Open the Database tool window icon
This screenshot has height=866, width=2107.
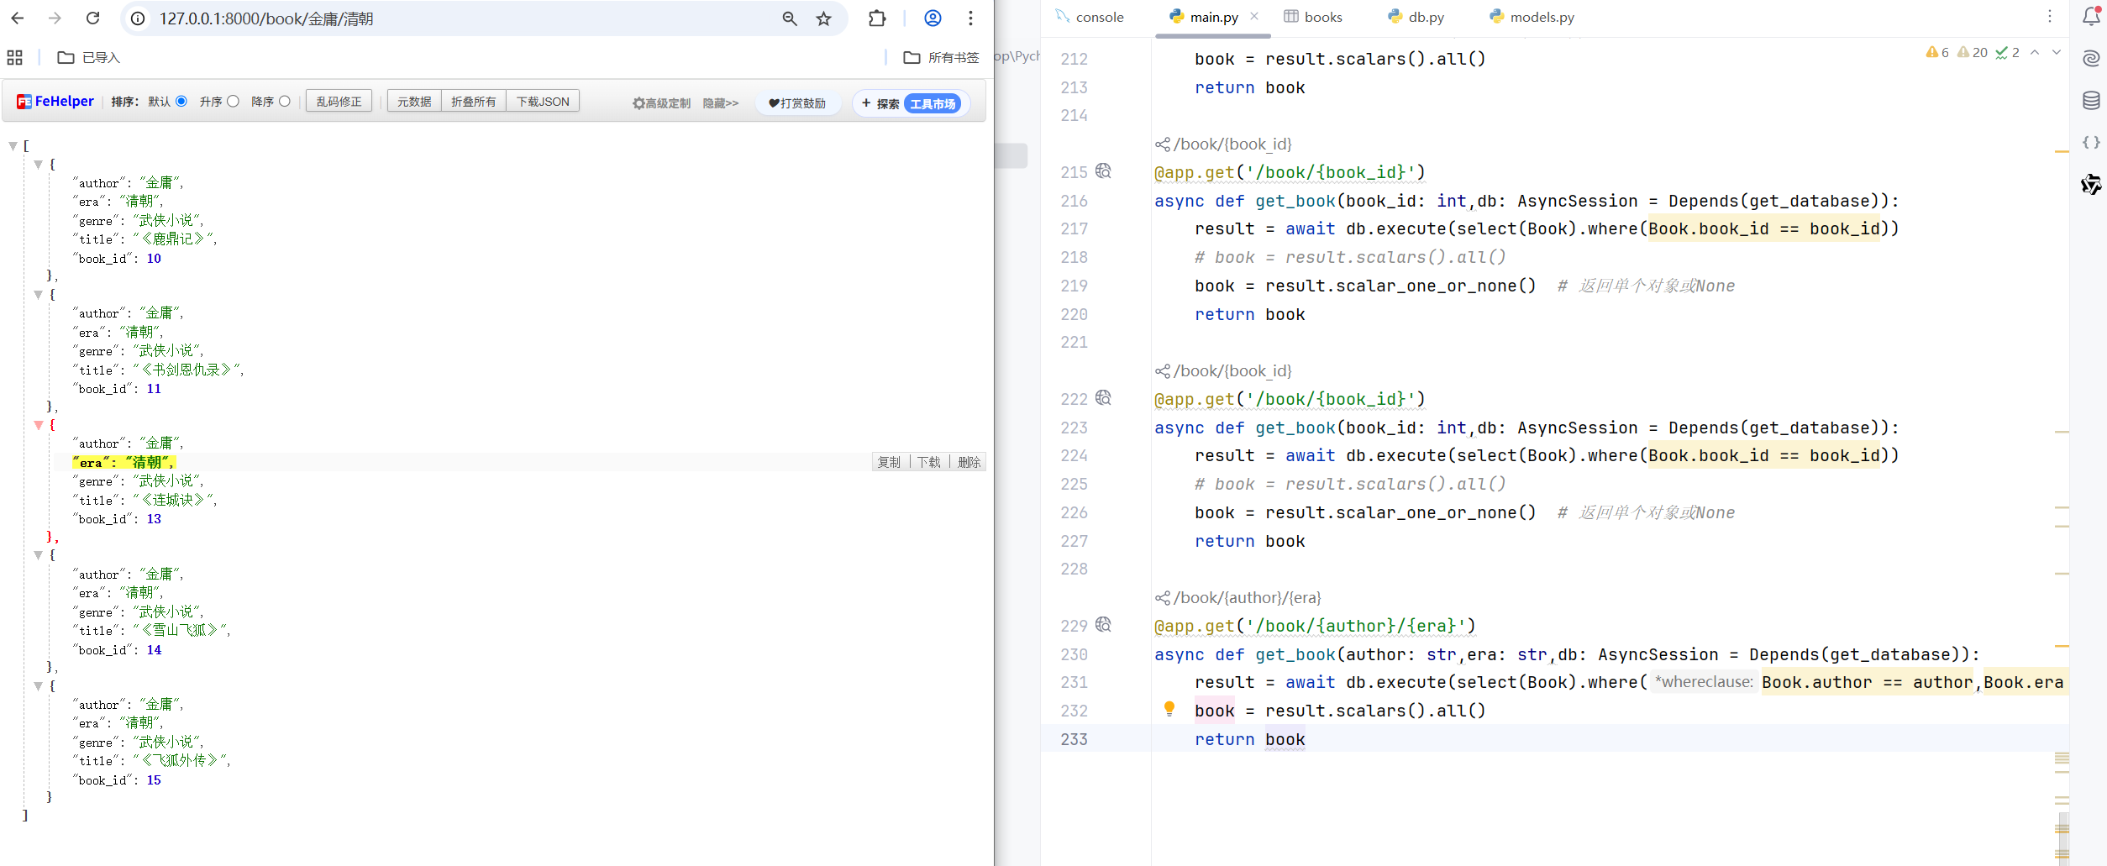[2090, 101]
